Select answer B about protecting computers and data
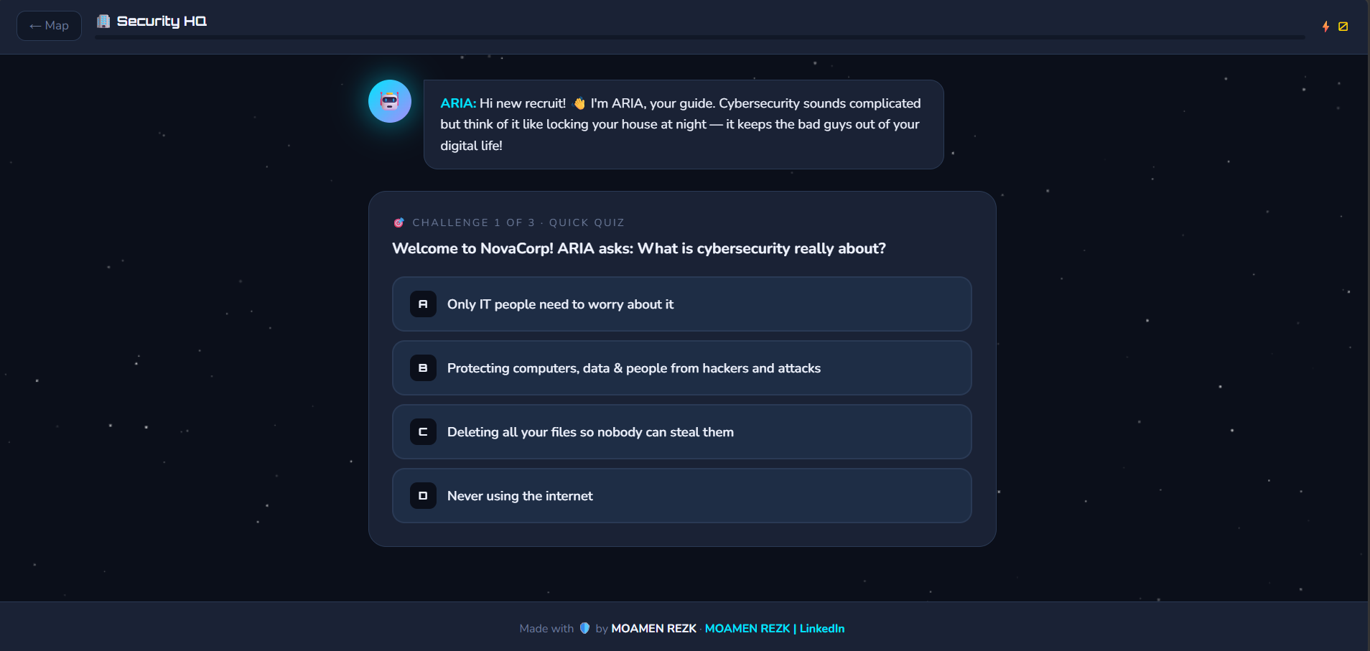 point(681,367)
